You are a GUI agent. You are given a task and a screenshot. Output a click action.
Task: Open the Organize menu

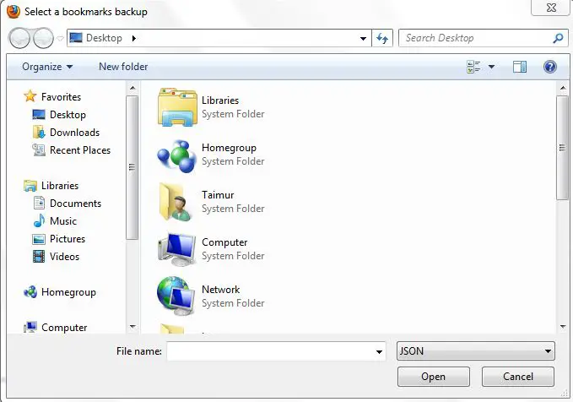point(47,67)
